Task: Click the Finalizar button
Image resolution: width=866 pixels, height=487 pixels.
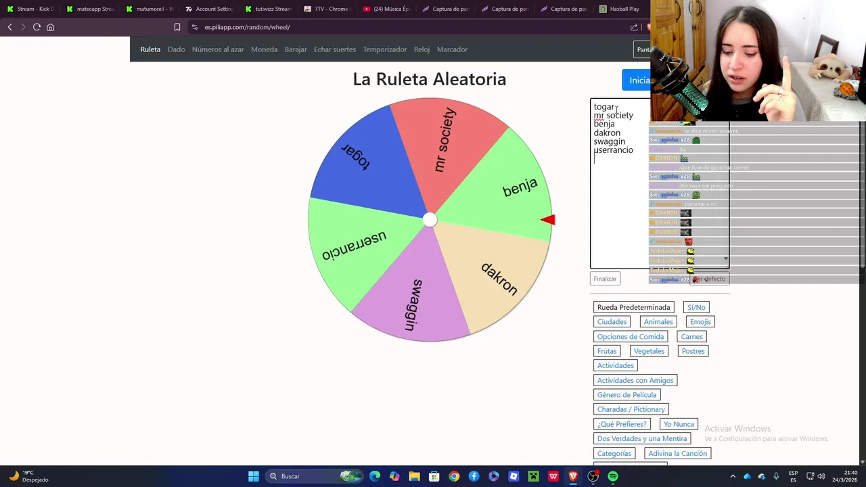Action: click(605, 279)
